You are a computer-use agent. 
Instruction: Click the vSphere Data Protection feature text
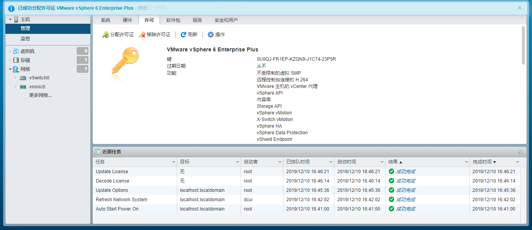click(x=282, y=133)
